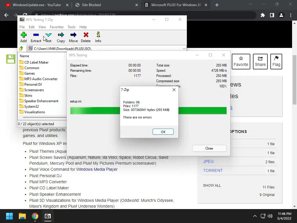
Task: Click the volume speaker tray icon
Action: coord(270,216)
